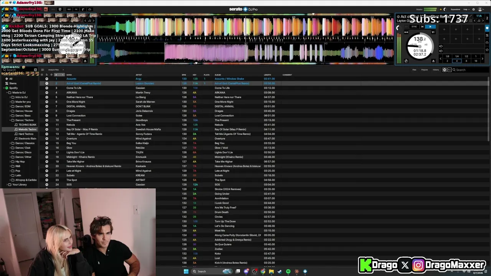491x276 pixels.
Task: Open the Hard Techno playlist
Action: pyautogui.click(x=26, y=134)
